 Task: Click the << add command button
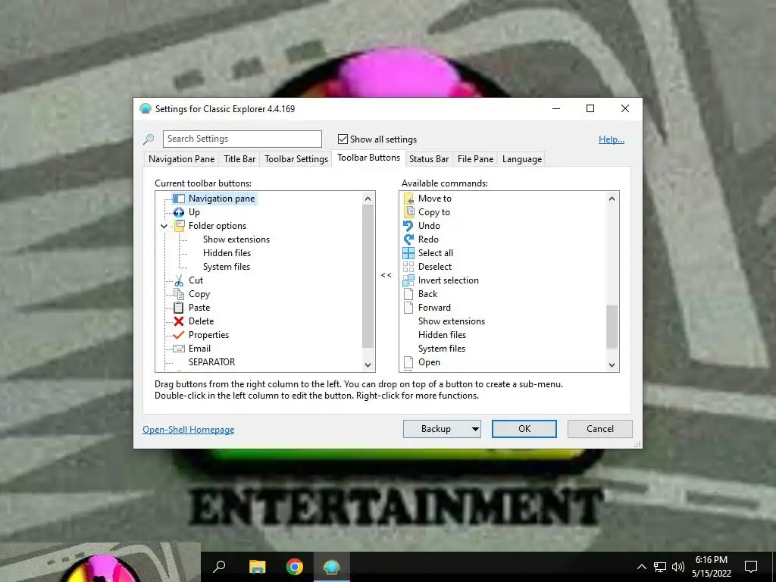[386, 276]
